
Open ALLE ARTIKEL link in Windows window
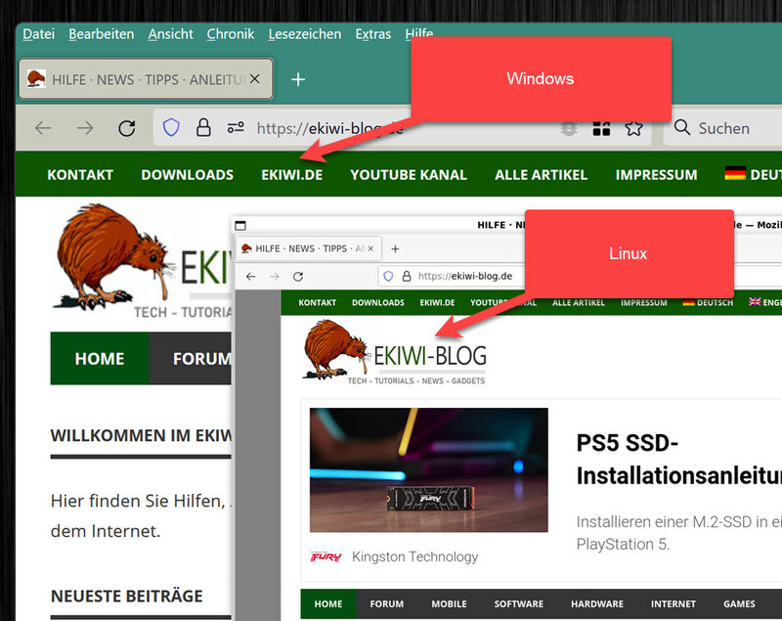coord(542,175)
